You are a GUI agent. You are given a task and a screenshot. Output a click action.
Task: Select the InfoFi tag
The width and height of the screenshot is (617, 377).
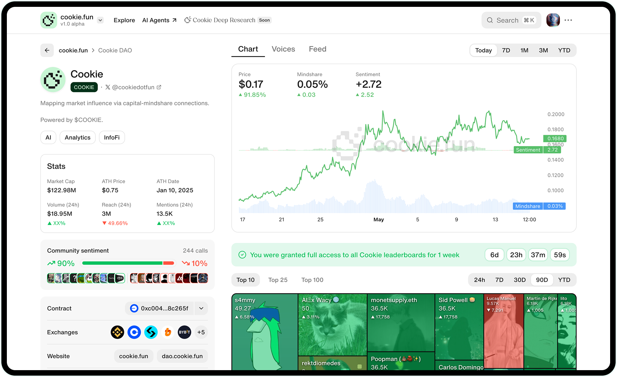click(x=112, y=137)
